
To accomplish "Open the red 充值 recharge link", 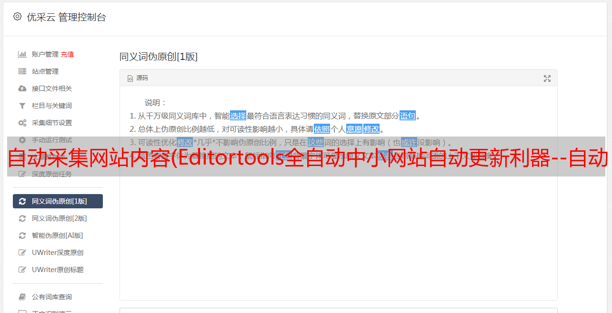I will pyautogui.click(x=67, y=54).
